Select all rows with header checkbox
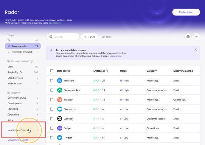The image size is (205, 145). pyautogui.click(x=52, y=71)
